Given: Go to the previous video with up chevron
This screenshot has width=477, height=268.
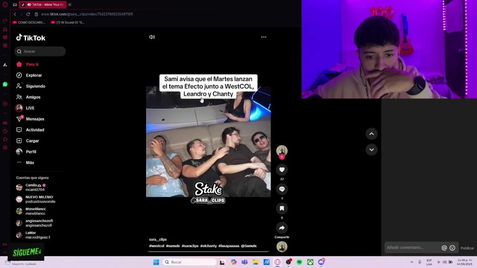Looking at the screenshot, I should click(371, 134).
